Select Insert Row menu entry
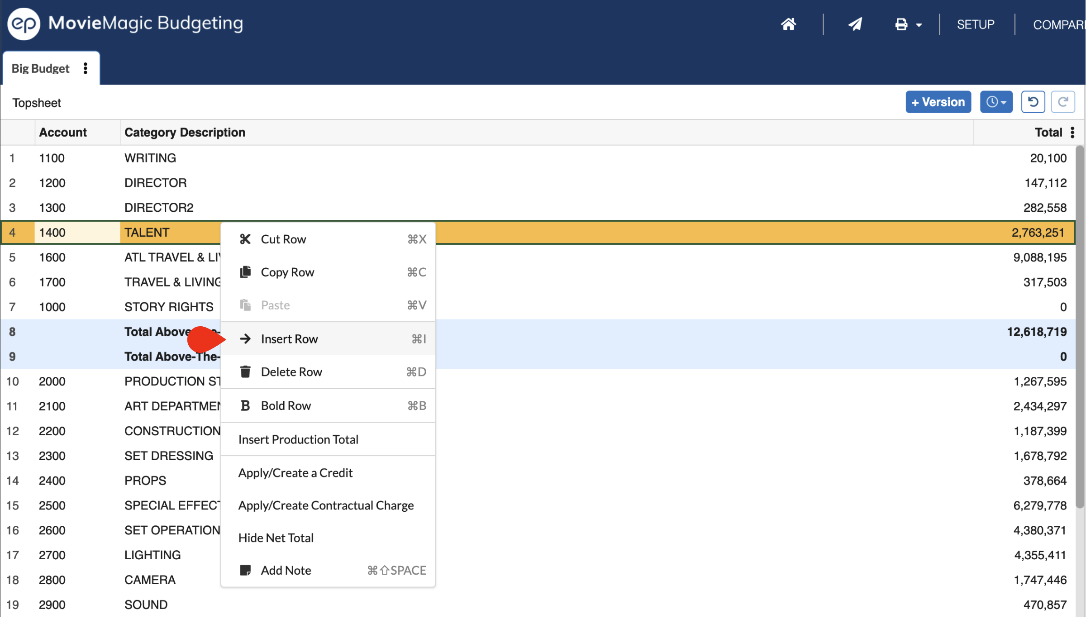Screen dimensions: 1086x619 pos(289,339)
